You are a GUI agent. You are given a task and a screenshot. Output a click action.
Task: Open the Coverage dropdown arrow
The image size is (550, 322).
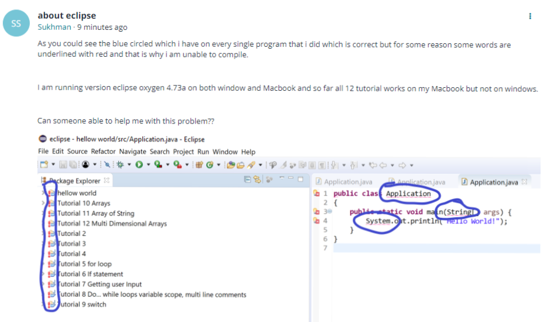tap(168, 164)
